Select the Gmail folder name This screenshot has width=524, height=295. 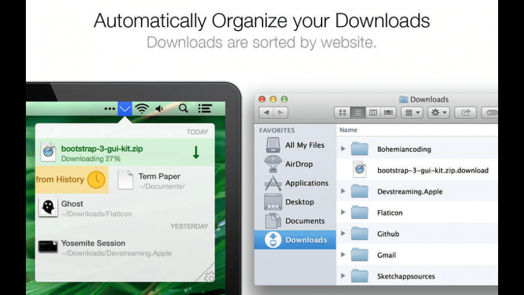click(x=386, y=255)
